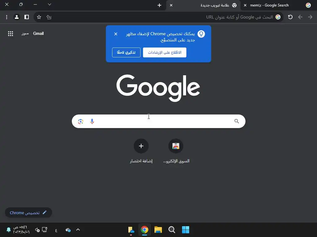Close the 'memes - Google Search' tab

[245, 6]
